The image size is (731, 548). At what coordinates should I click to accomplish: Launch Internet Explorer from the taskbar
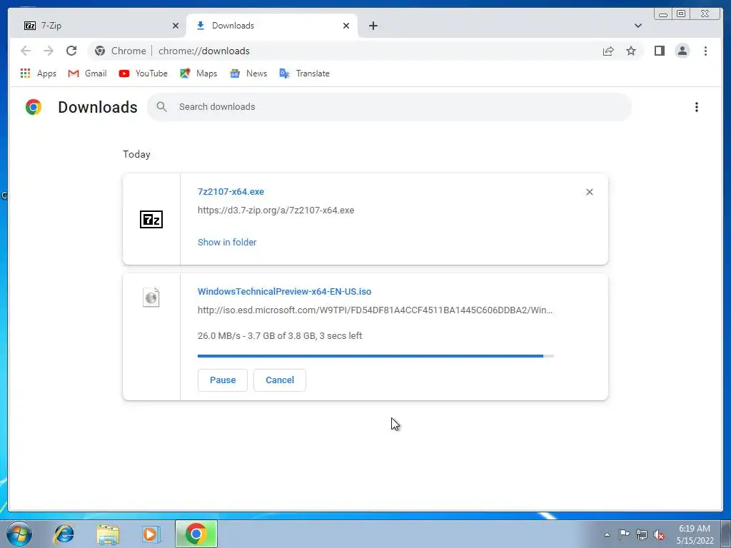tap(64, 534)
